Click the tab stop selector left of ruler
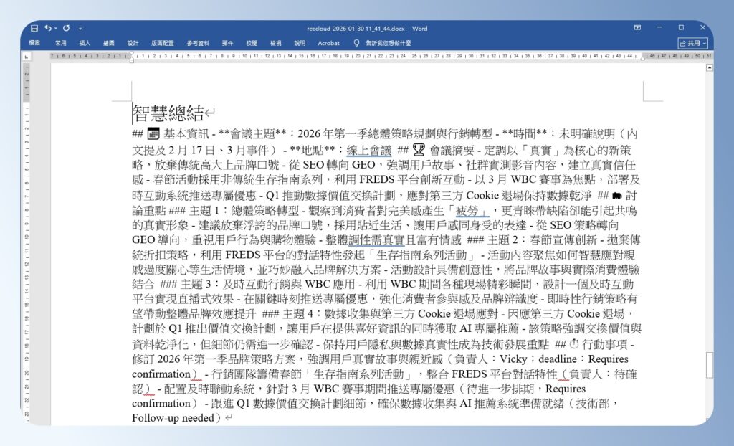 26,56
